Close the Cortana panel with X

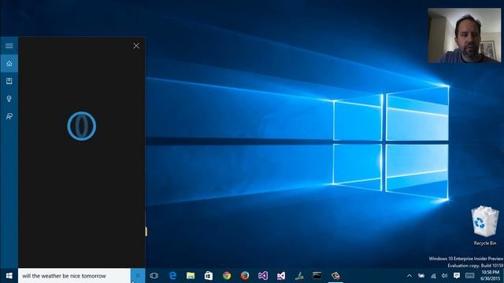pos(136,46)
